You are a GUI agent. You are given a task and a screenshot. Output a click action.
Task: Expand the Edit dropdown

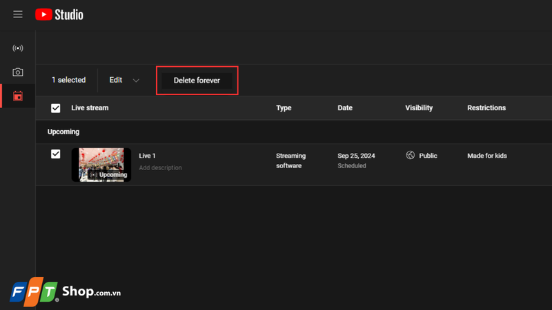124,80
